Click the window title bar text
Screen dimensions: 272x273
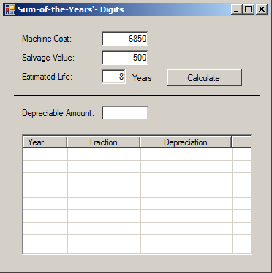70,9
